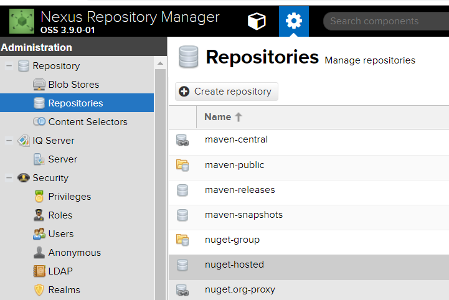This screenshot has width=449, height=300.
Task: Click the Nexus logo icon
Action: 22,22
